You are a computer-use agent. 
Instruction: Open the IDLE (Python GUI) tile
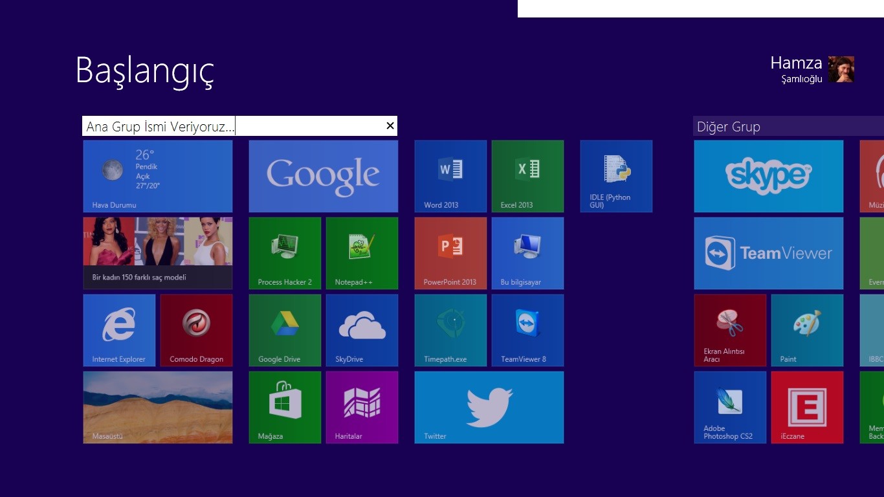tap(616, 176)
